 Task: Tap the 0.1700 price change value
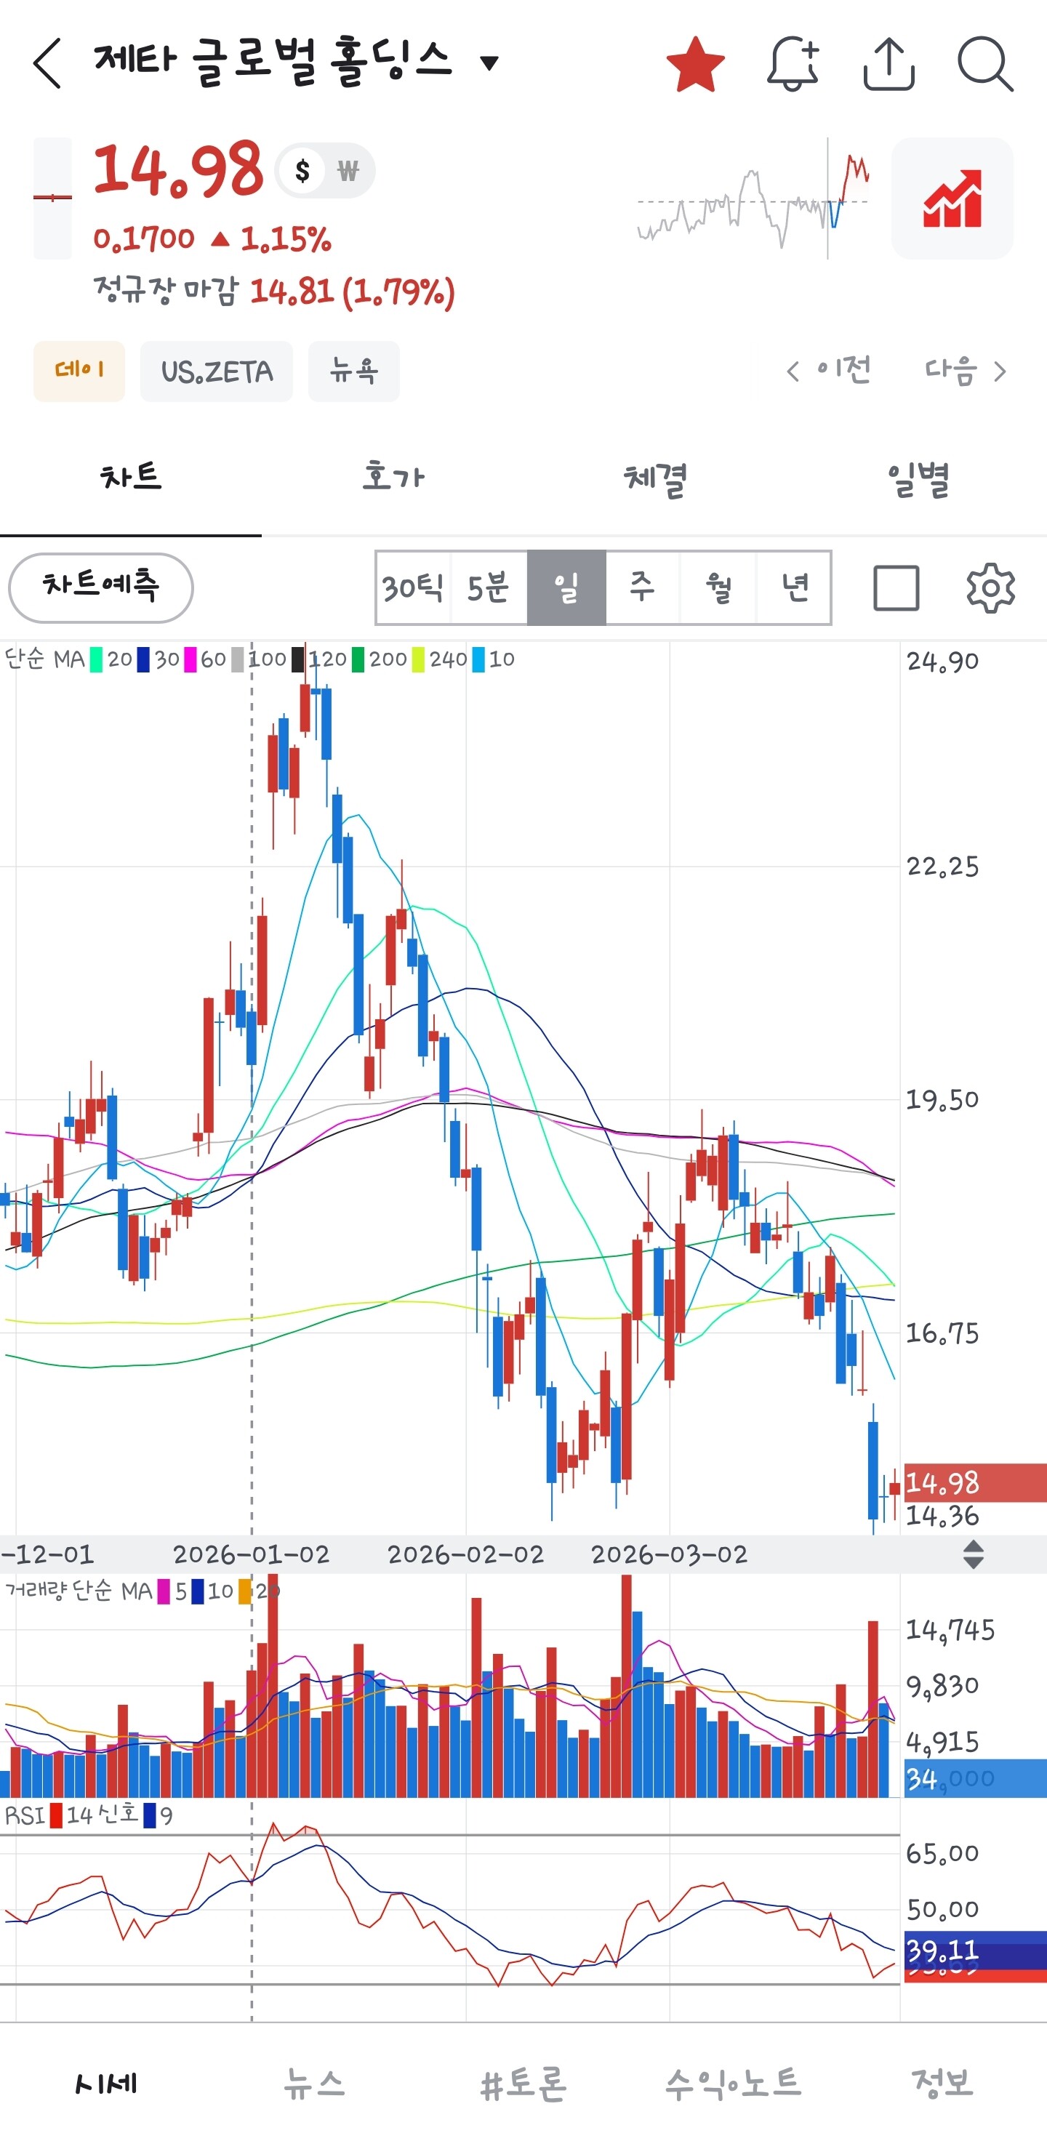click(143, 239)
